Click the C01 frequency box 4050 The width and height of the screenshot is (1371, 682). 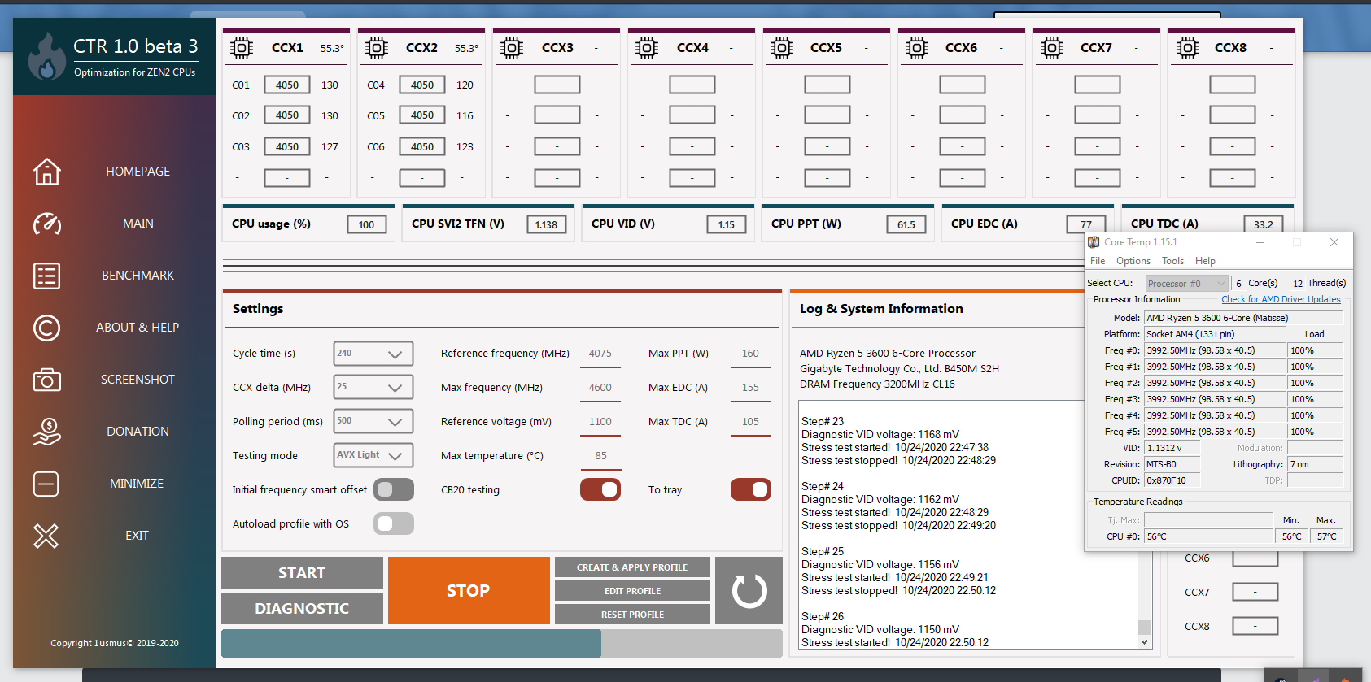pyautogui.click(x=287, y=85)
